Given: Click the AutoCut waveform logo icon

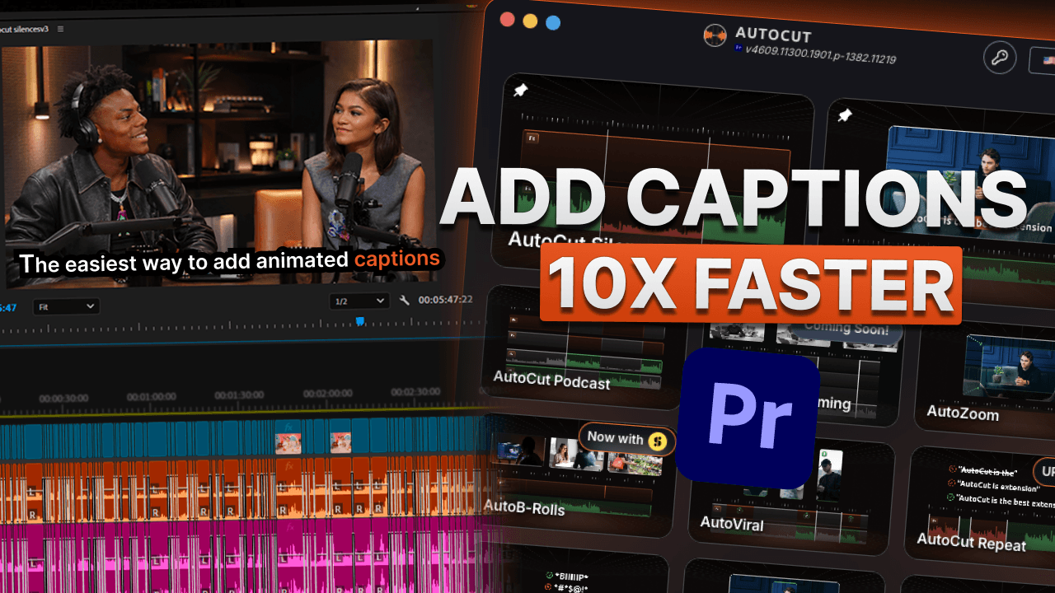Looking at the screenshot, I should 714,35.
